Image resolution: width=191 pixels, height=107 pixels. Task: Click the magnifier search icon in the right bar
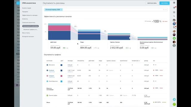174,16
